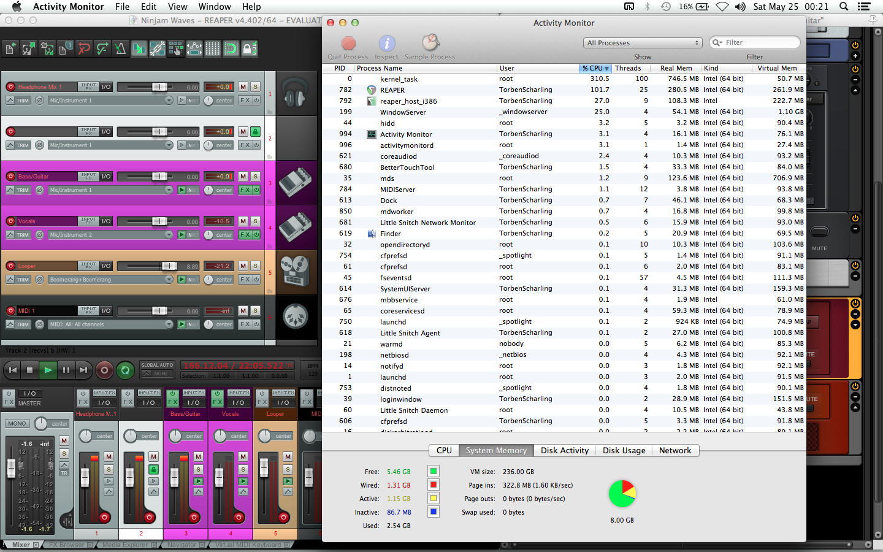Toggle the metronome icon in REAPER toolbar
883x552 pixels.
[121, 48]
